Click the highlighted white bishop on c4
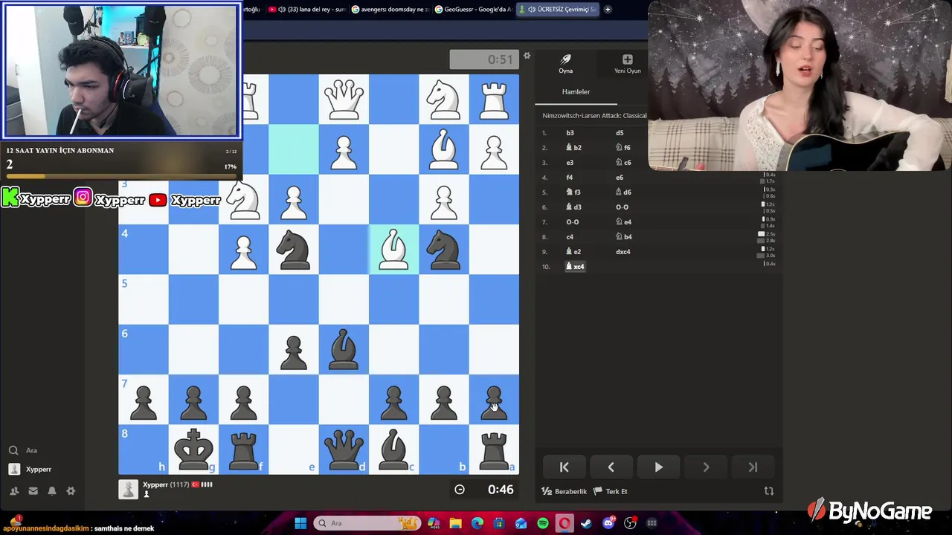This screenshot has width=952, height=535. 393,249
